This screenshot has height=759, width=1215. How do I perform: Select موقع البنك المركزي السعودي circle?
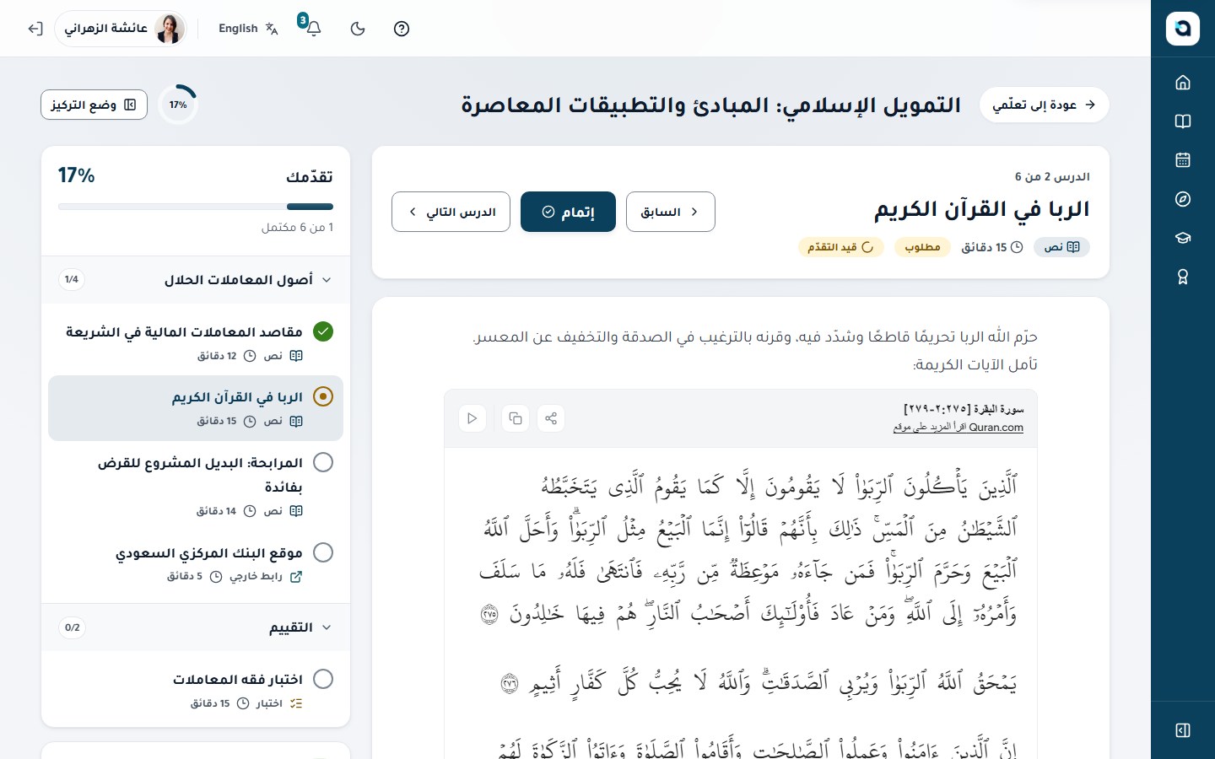click(x=323, y=552)
